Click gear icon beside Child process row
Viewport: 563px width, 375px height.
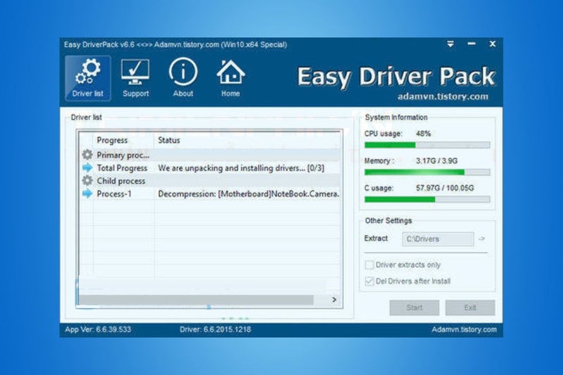[x=87, y=181]
